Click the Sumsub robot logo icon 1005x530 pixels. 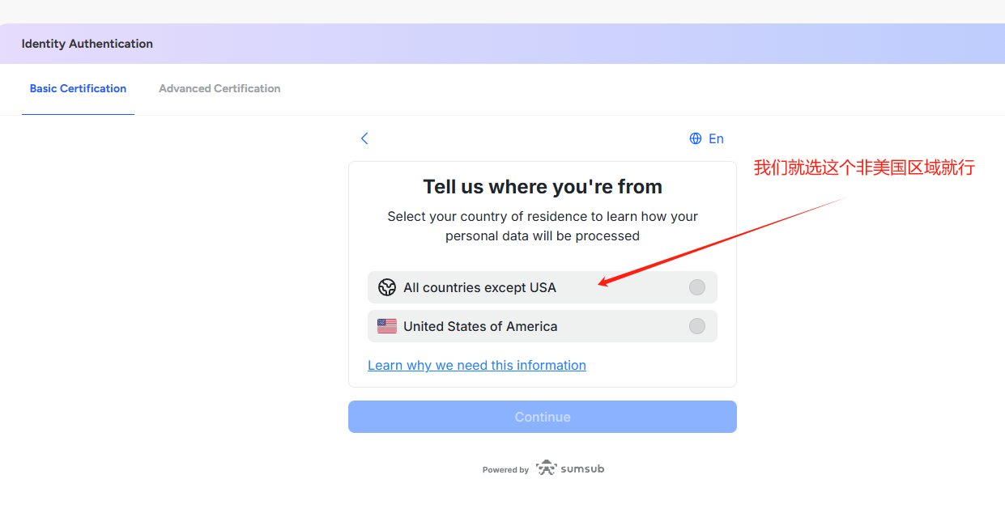(x=547, y=469)
